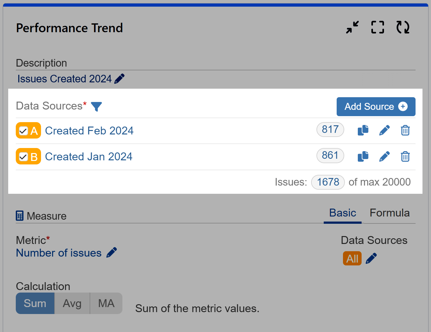The height and width of the screenshot is (332, 431).
Task: Switch calculation to MA
Action: pos(106,303)
